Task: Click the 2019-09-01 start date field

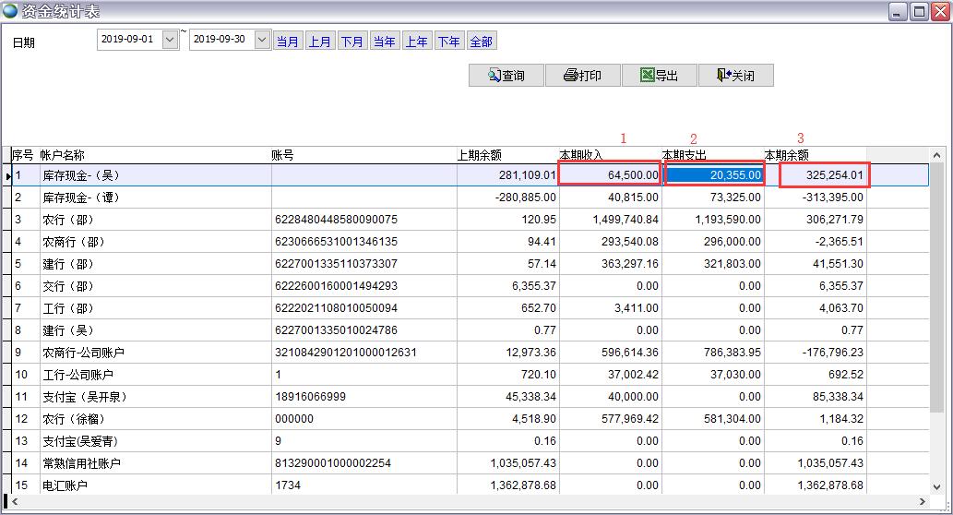Action: click(128, 40)
